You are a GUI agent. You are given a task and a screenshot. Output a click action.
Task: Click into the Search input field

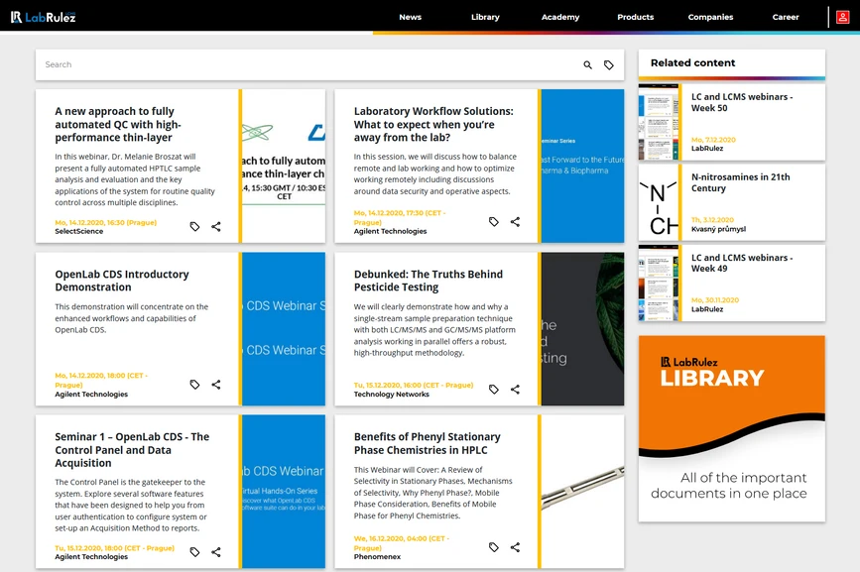298,65
